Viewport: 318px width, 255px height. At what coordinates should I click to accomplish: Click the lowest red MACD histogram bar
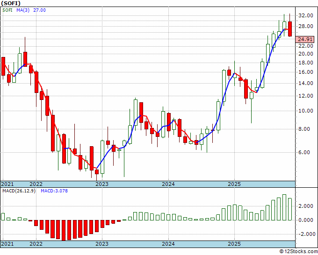[64, 230]
